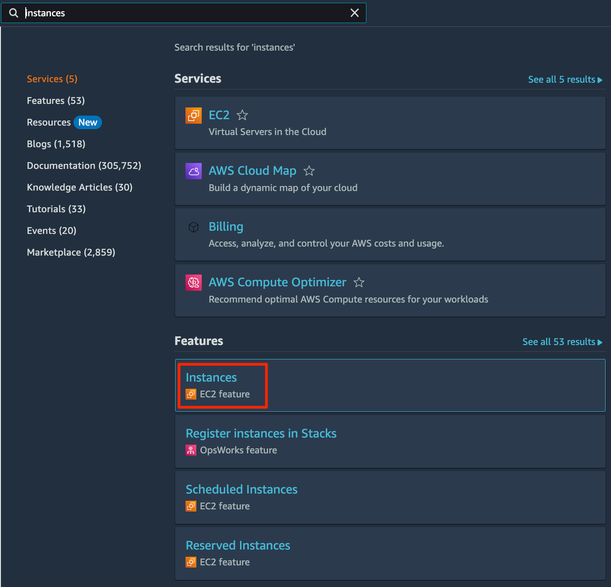
Task: Click the New badge beside Resources
Action: 88,122
